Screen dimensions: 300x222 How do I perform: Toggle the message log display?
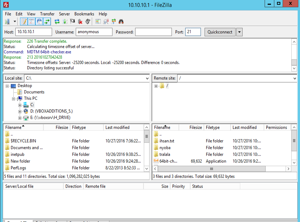pyautogui.click(x=24, y=21)
